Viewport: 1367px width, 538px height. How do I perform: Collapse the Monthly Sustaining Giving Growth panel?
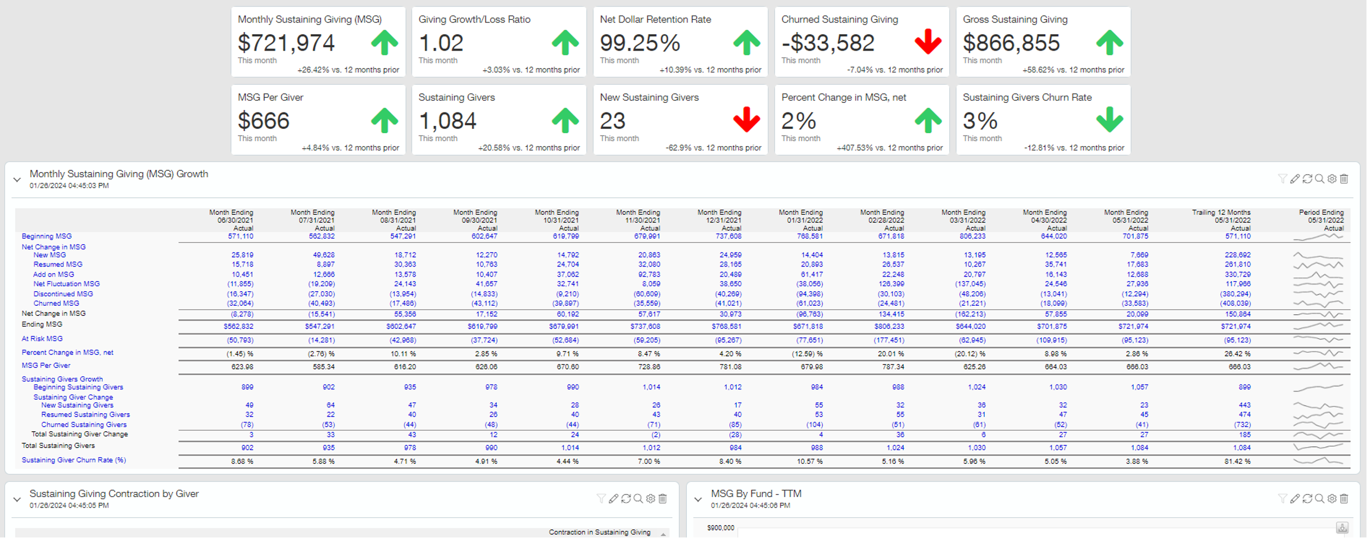click(x=17, y=180)
